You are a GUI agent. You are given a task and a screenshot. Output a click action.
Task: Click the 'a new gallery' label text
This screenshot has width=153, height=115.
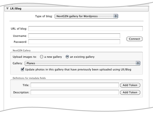pyautogui.click(x=53, y=57)
